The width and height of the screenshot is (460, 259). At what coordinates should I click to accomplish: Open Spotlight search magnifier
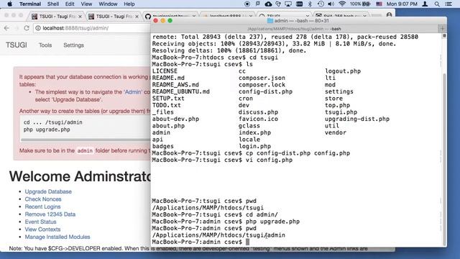437,4
